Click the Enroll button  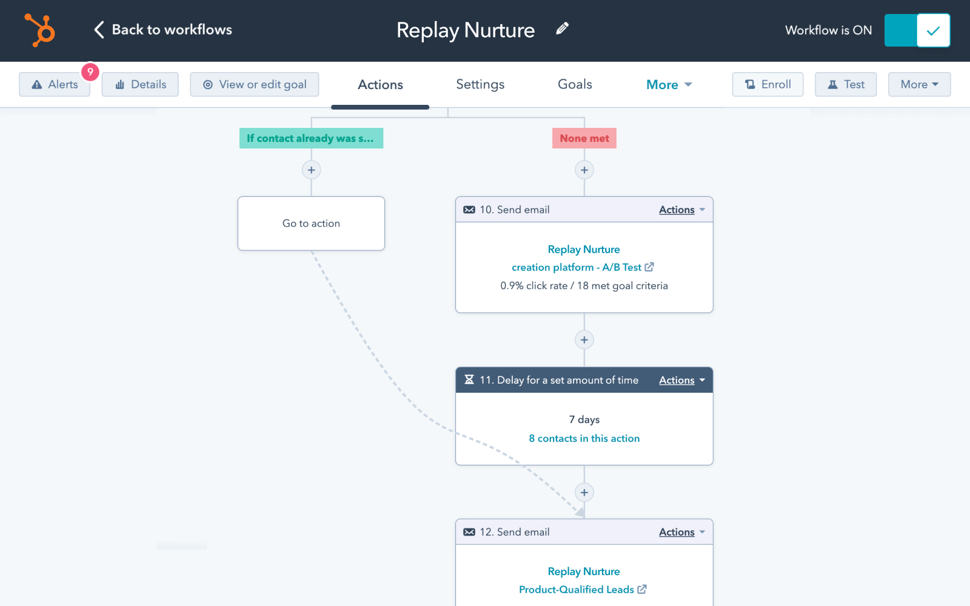[768, 85]
